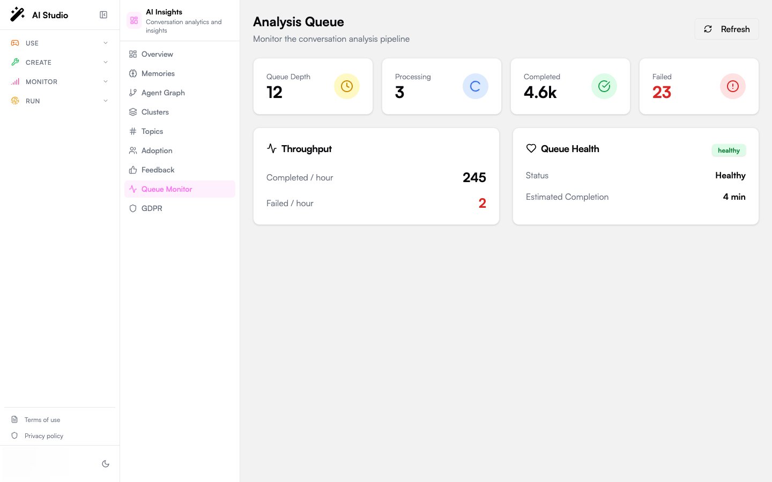The height and width of the screenshot is (482, 772).
Task: Toggle dark mode with the moon icon
Action: coord(106,464)
